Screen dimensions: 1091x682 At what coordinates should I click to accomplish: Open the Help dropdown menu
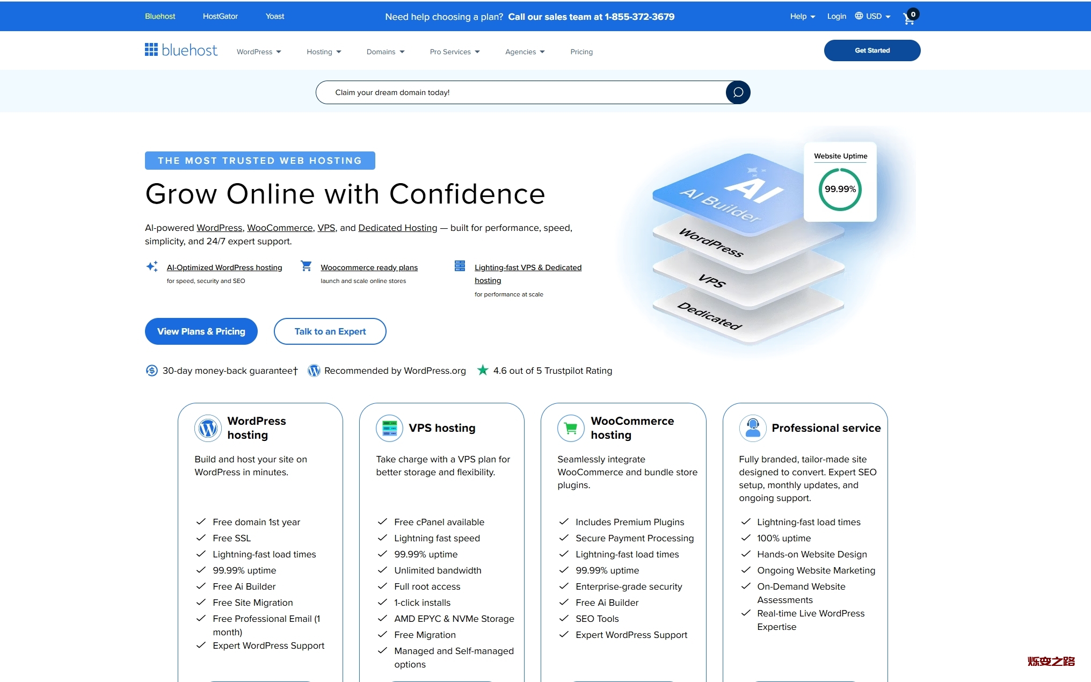[802, 16]
